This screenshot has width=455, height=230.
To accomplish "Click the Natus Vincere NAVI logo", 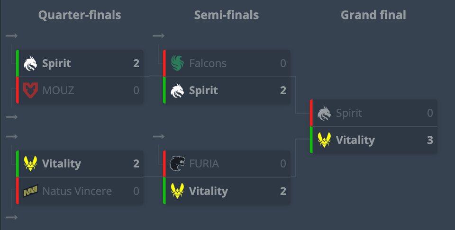I will coord(30,191).
